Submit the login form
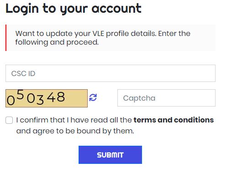This screenshot has width=232, height=173. pos(110,155)
